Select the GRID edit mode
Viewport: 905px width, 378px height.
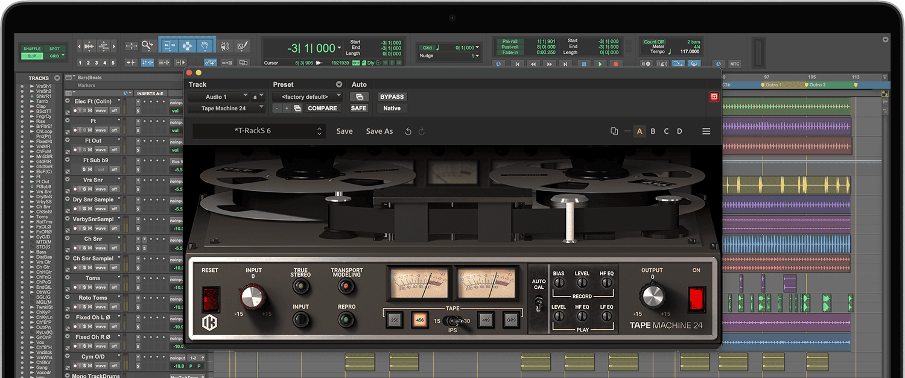pyautogui.click(x=55, y=55)
